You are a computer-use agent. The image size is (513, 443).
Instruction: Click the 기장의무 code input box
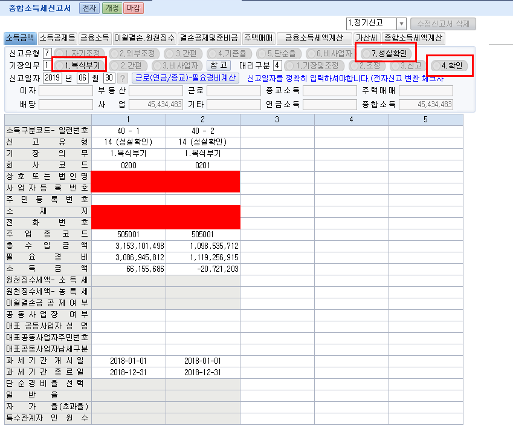[47, 65]
